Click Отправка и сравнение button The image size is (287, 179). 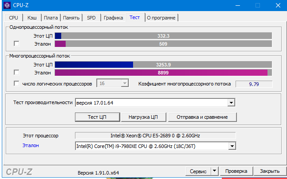tap(202, 117)
